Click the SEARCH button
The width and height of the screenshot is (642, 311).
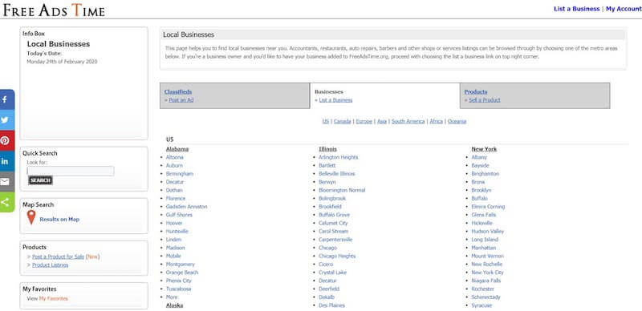(41, 180)
